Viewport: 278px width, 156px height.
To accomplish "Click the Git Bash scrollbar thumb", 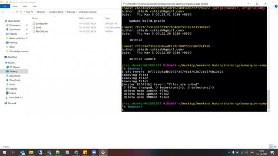I will coord(268,99).
